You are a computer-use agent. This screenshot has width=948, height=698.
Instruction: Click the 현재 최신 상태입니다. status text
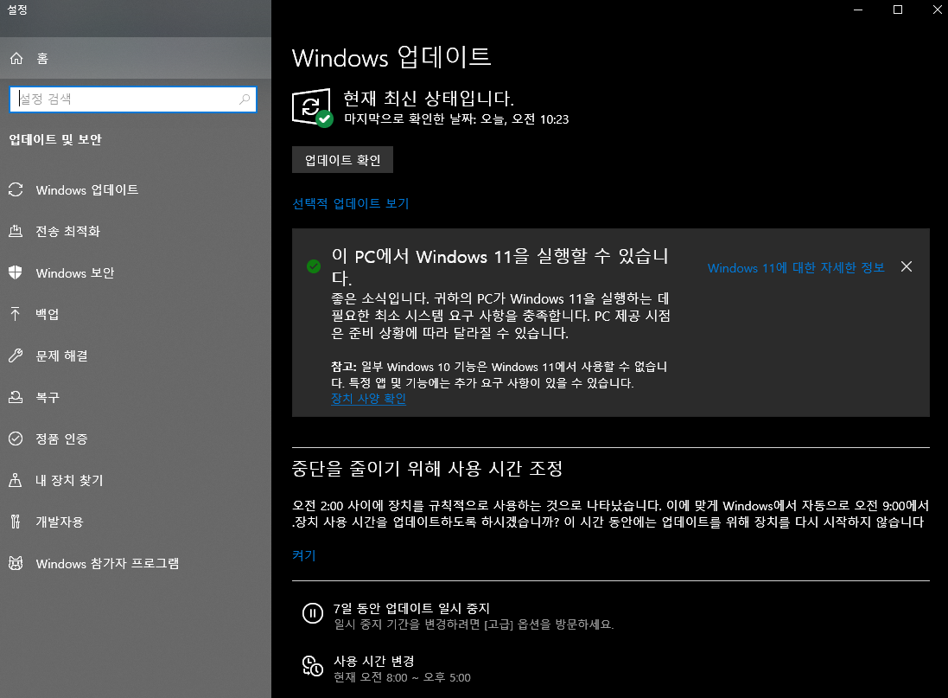click(429, 98)
